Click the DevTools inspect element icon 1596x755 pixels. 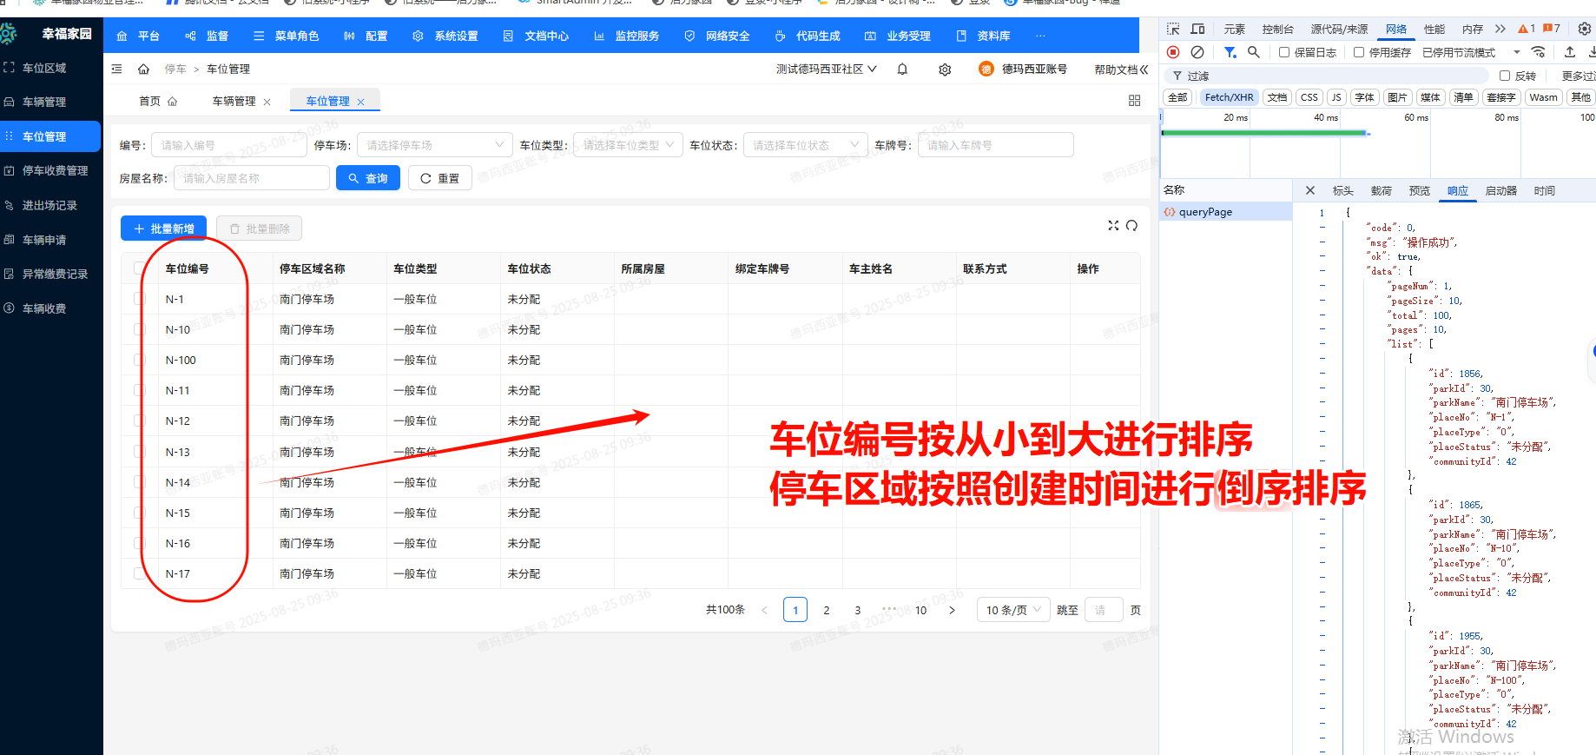click(x=1173, y=29)
